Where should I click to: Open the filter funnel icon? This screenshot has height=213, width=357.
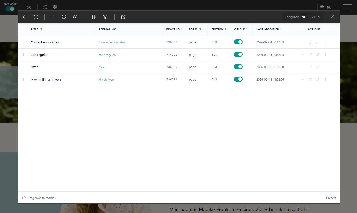click(105, 17)
